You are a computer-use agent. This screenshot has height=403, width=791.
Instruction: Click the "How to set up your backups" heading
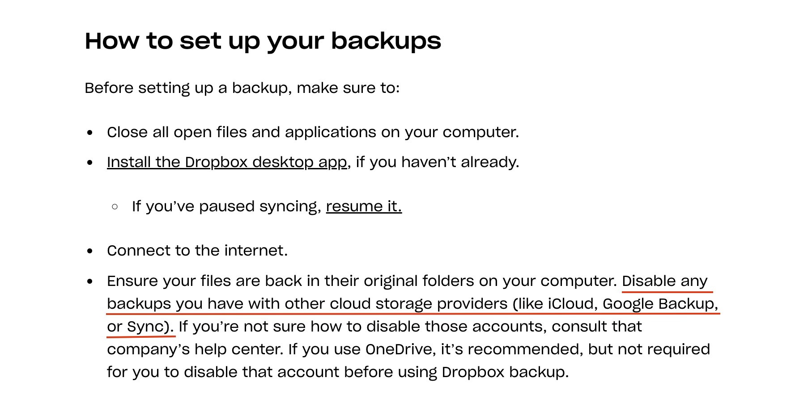263,41
